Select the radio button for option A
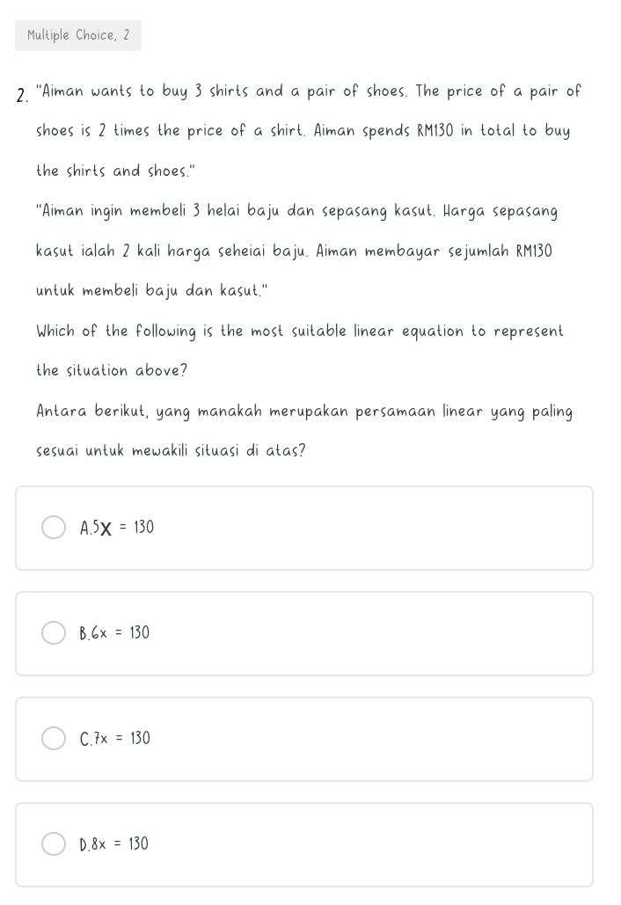This screenshot has height=905, width=621. [54, 528]
